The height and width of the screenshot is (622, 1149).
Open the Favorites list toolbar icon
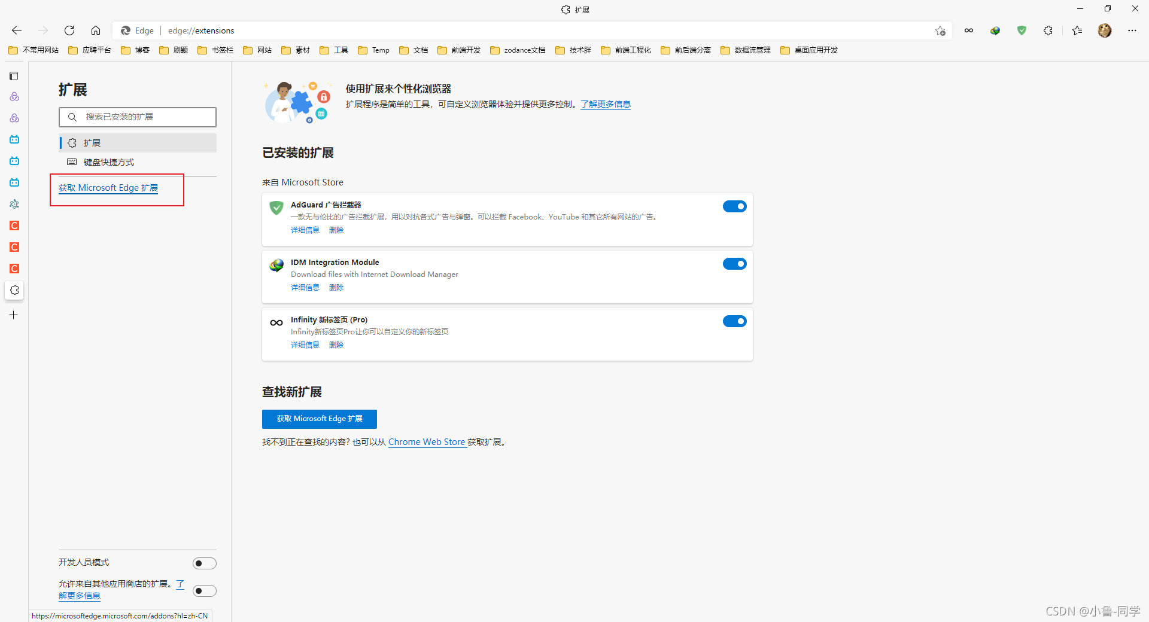click(x=1077, y=31)
